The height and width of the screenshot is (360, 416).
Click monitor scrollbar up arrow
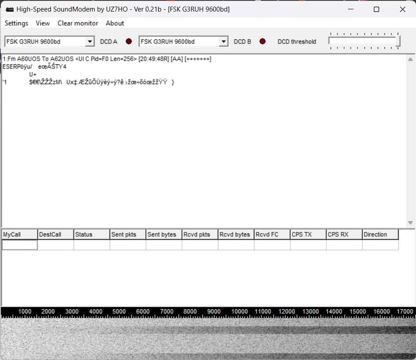pyautogui.click(x=410, y=59)
